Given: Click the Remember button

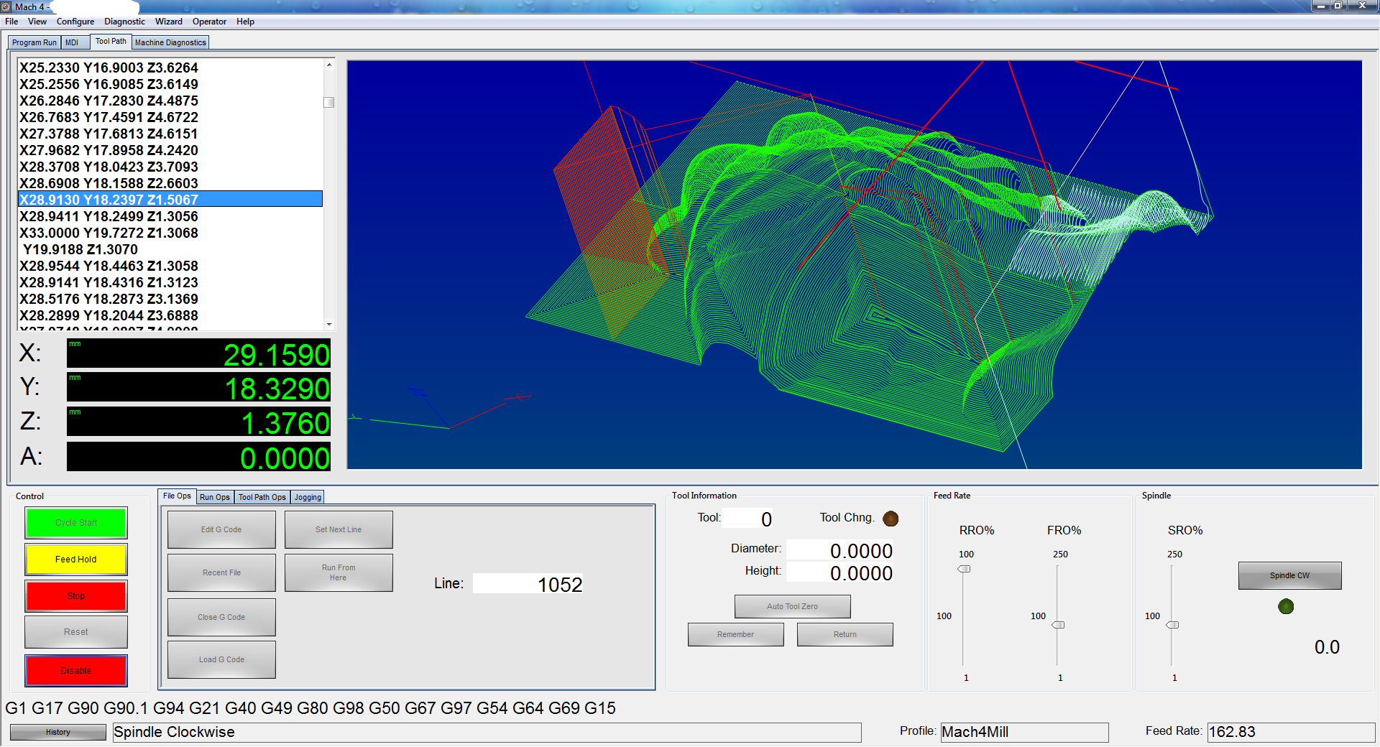Looking at the screenshot, I should (x=735, y=634).
